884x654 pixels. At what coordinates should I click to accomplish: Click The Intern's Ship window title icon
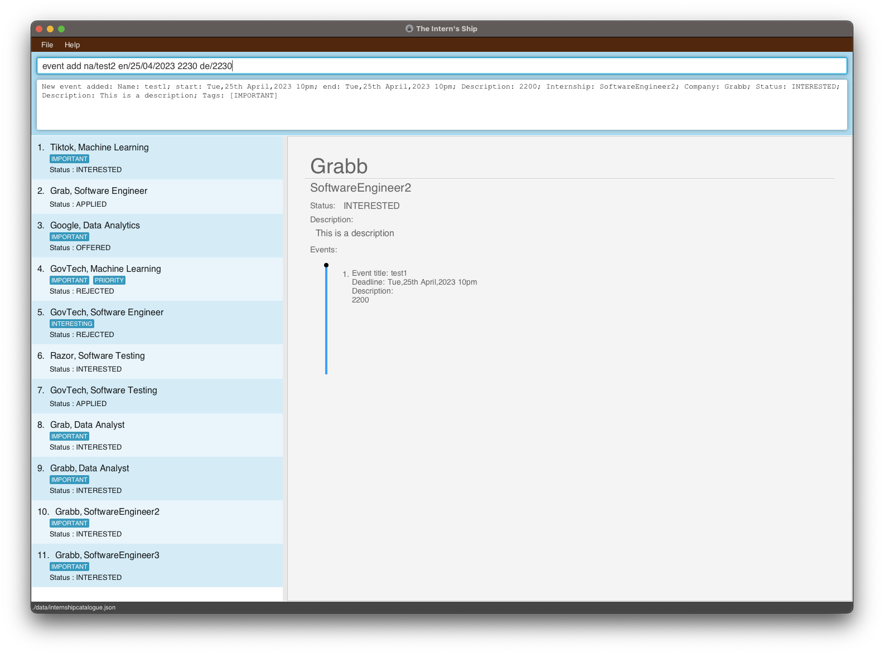409,28
